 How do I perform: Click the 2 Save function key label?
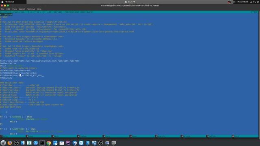coord(30,136)
